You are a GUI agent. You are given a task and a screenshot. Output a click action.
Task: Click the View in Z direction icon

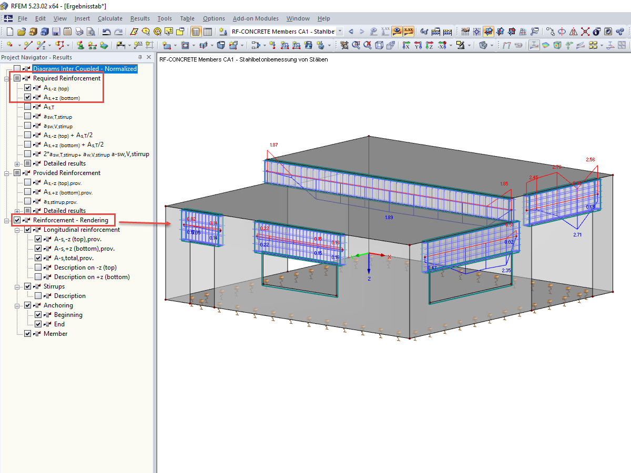[x=429, y=45]
